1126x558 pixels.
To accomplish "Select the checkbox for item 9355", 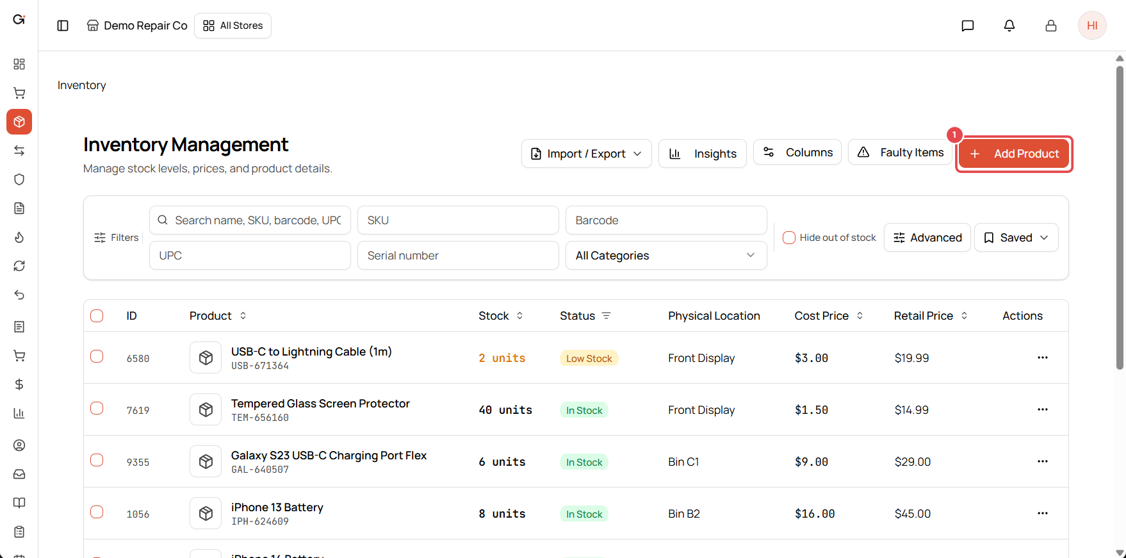I will [x=97, y=460].
